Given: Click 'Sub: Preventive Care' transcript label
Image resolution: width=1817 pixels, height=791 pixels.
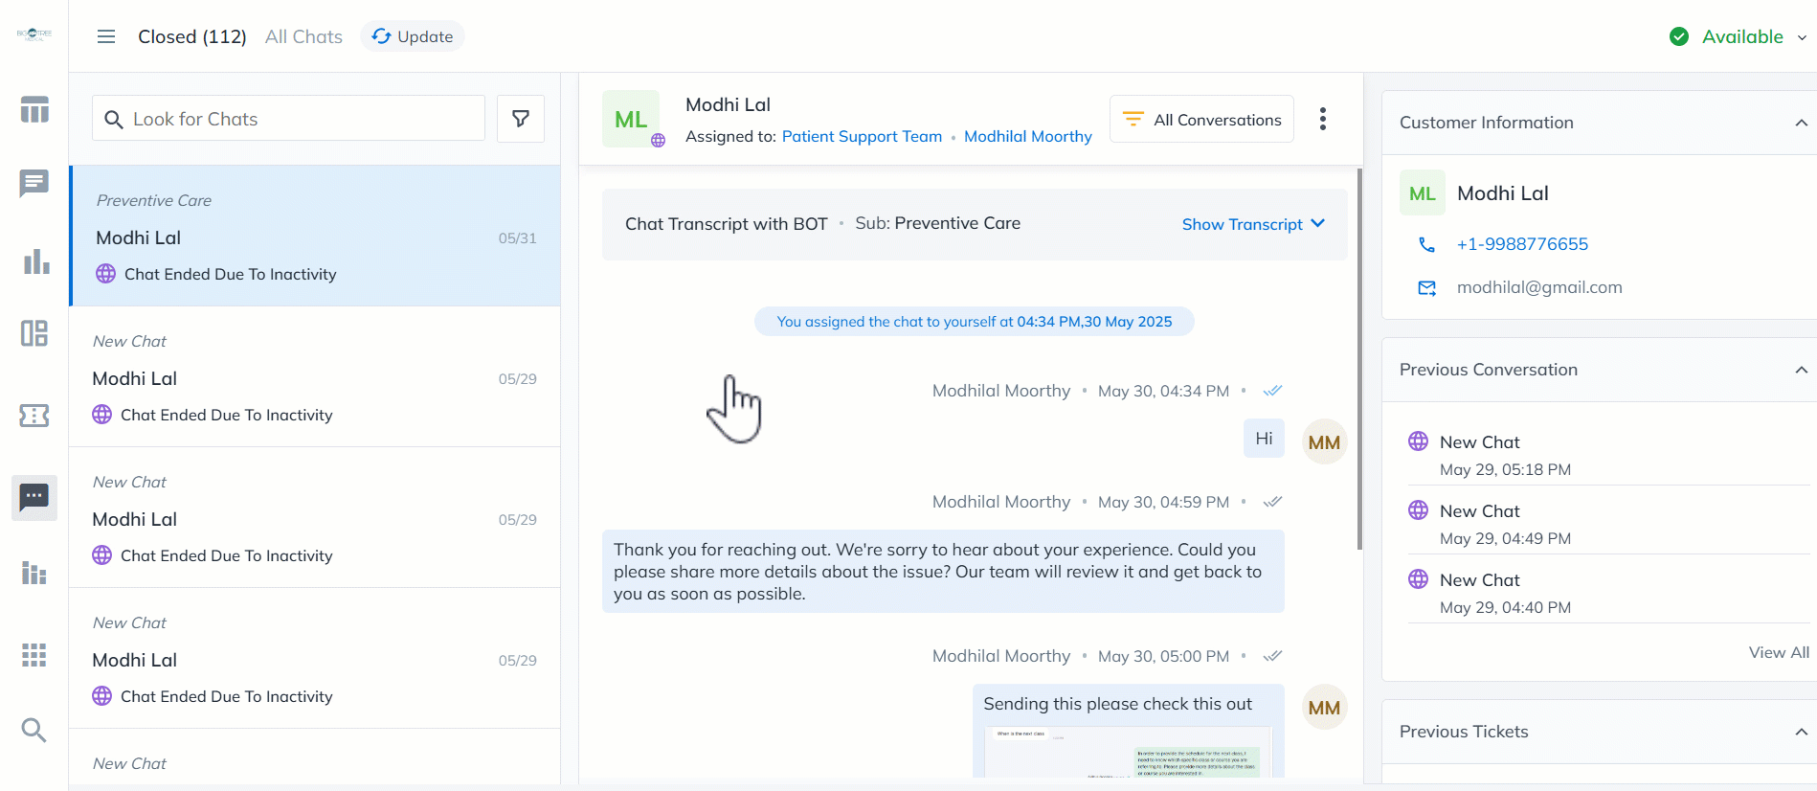Looking at the screenshot, I should click(x=937, y=223).
